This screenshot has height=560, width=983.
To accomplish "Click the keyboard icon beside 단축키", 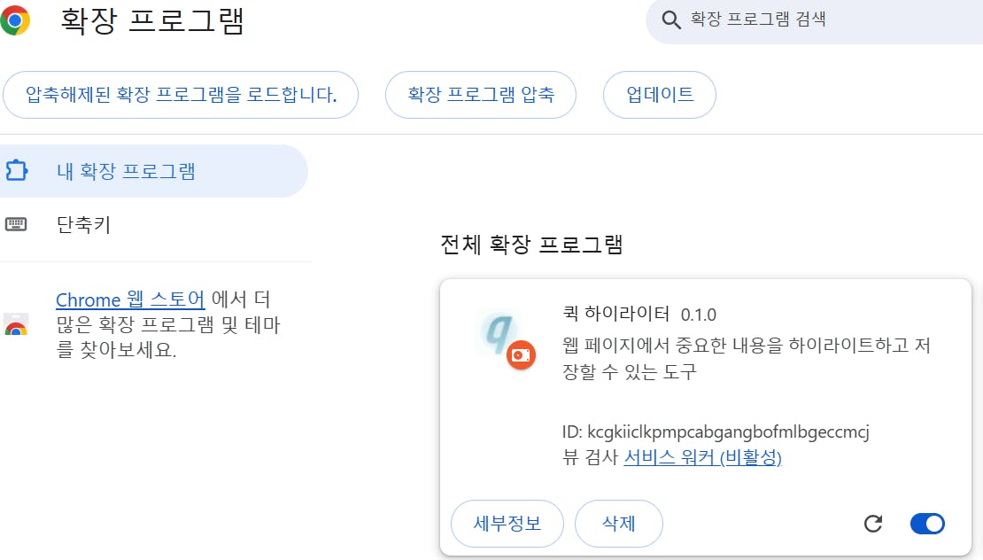I will coord(16,224).
